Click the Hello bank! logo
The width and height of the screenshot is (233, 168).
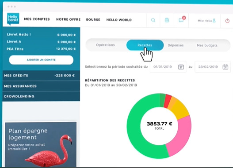(13, 19)
